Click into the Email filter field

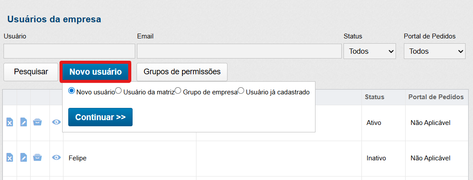click(239, 51)
